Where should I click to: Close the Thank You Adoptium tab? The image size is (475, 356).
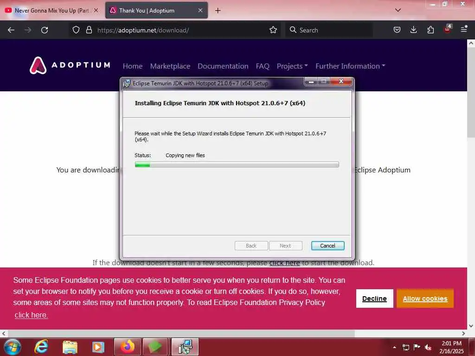pyautogui.click(x=200, y=10)
